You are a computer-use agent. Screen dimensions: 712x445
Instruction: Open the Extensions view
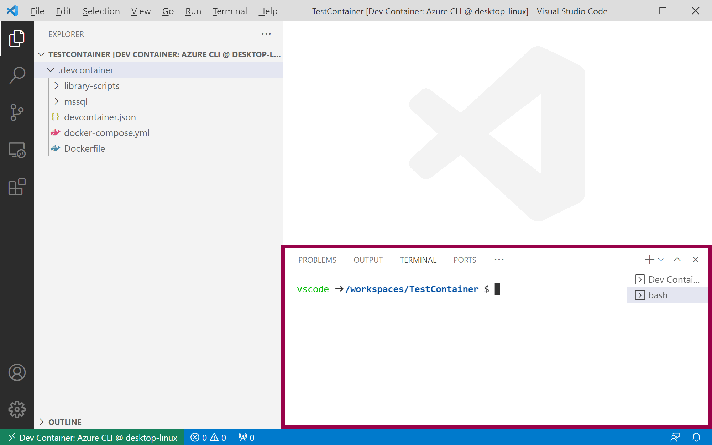(x=17, y=187)
